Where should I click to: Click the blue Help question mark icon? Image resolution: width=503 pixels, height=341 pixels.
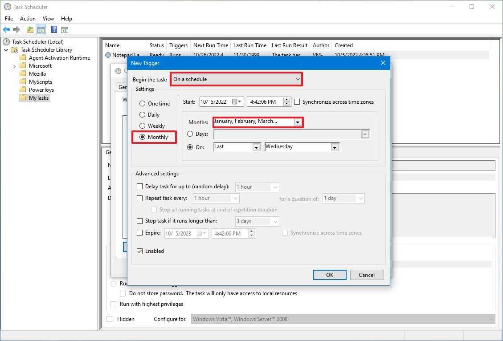pos(54,30)
